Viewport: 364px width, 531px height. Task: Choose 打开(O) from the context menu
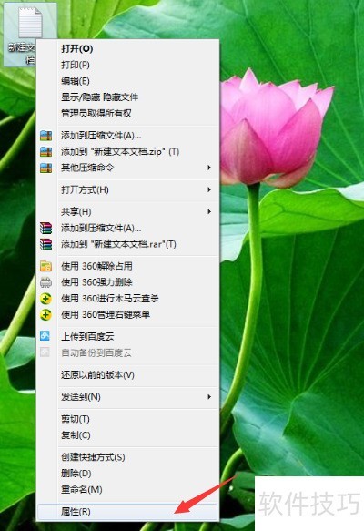tap(127, 49)
